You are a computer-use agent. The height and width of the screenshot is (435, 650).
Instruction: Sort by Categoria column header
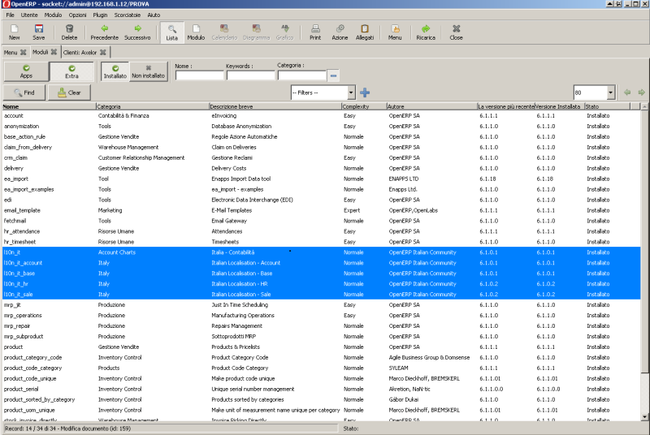(153, 106)
